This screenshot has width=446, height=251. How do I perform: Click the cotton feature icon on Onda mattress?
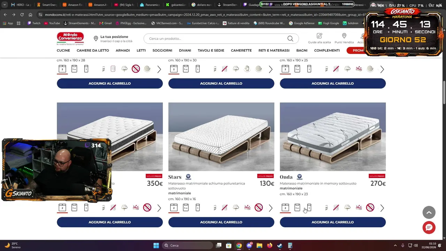[x=347, y=208]
